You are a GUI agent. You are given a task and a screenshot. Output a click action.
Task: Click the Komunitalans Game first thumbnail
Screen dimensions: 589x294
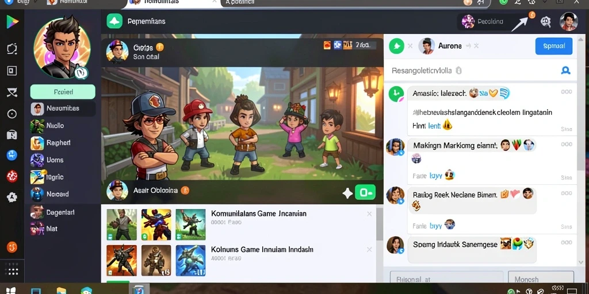tap(121, 225)
